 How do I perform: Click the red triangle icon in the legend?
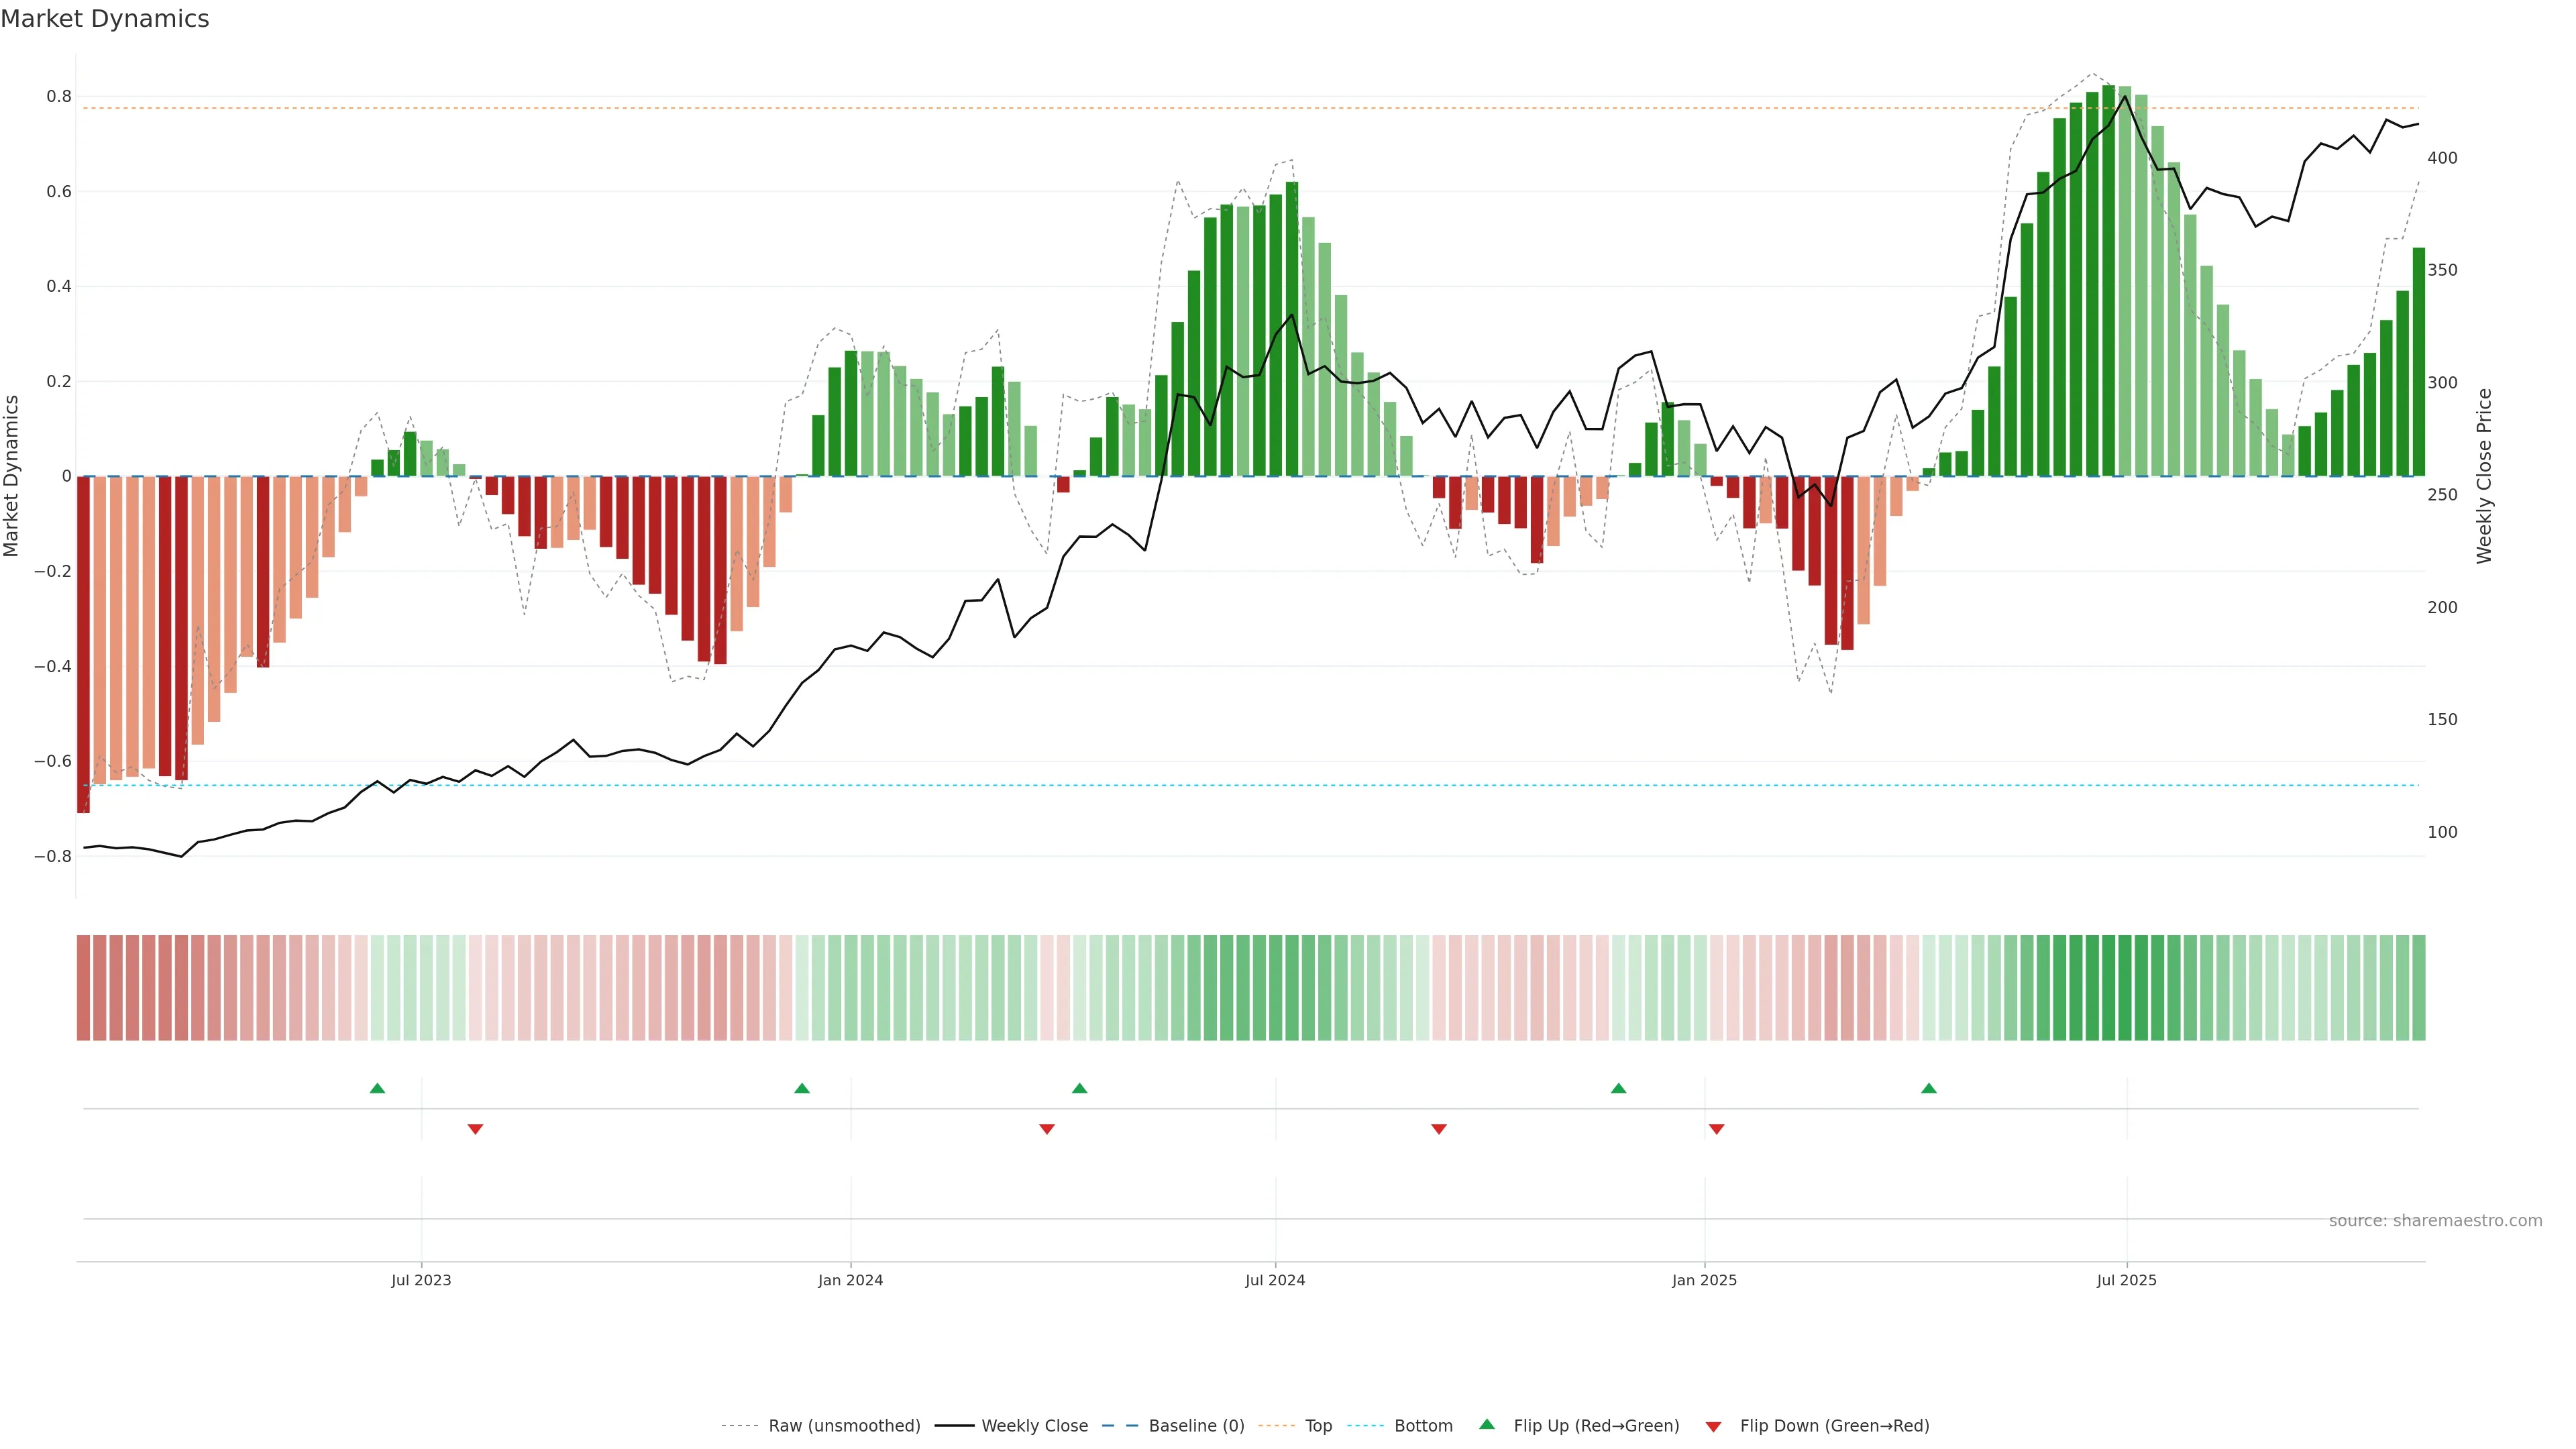coord(1713,1427)
